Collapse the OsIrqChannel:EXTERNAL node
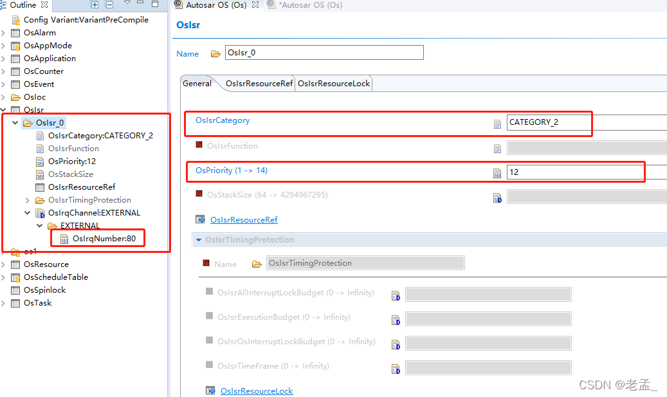 [x=28, y=213]
